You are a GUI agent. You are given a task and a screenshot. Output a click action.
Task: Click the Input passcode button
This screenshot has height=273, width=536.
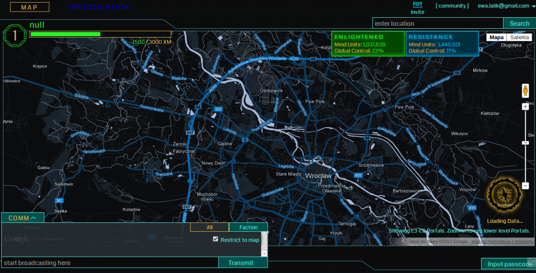(508, 264)
